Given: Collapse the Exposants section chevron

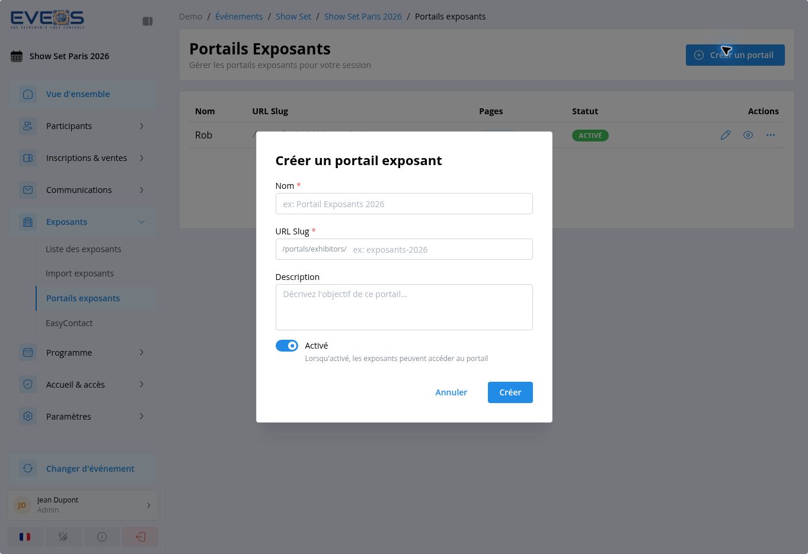Looking at the screenshot, I should click(x=142, y=222).
